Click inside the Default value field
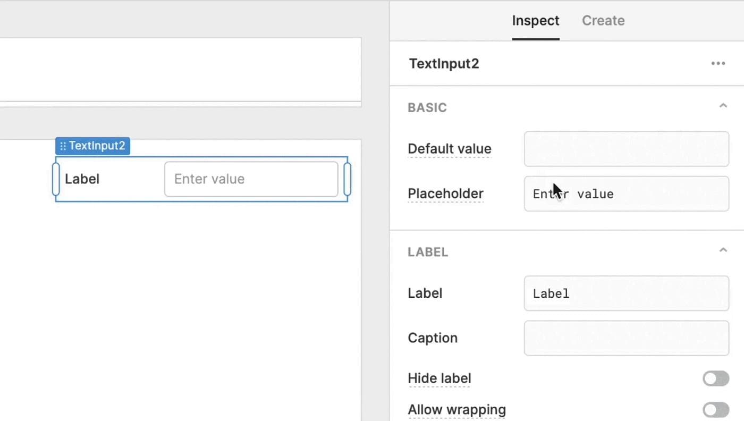 click(626, 149)
